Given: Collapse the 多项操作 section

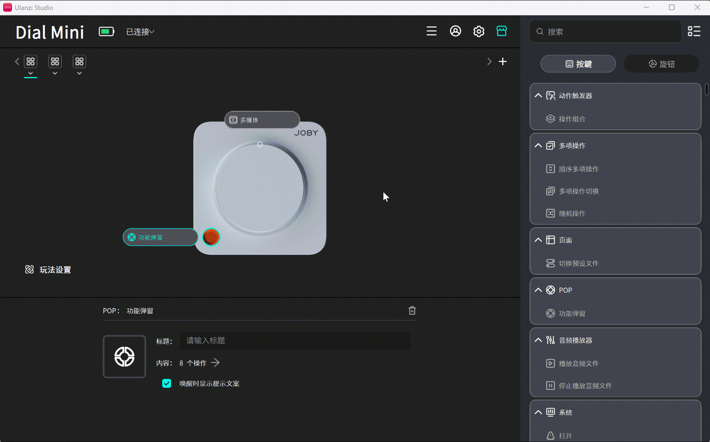Looking at the screenshot, I should point(538,146).
